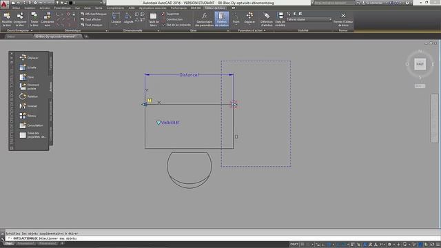This screenshot has height=248, width=441.
Task: Toggle visibility mode icon in Visibilité panel
Action: pyautogui.click(x=289, y=14)
